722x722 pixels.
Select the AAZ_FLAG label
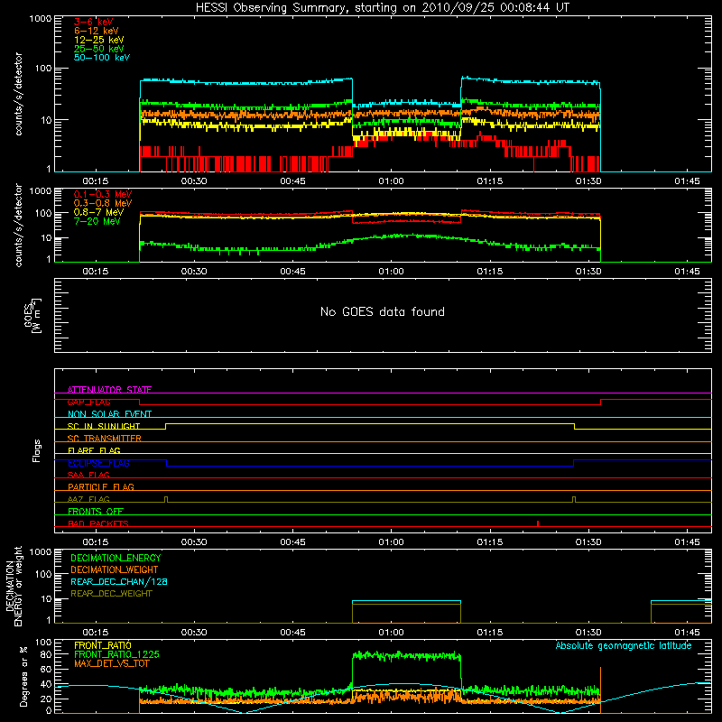pyautogui.click(x=88, y=499)
